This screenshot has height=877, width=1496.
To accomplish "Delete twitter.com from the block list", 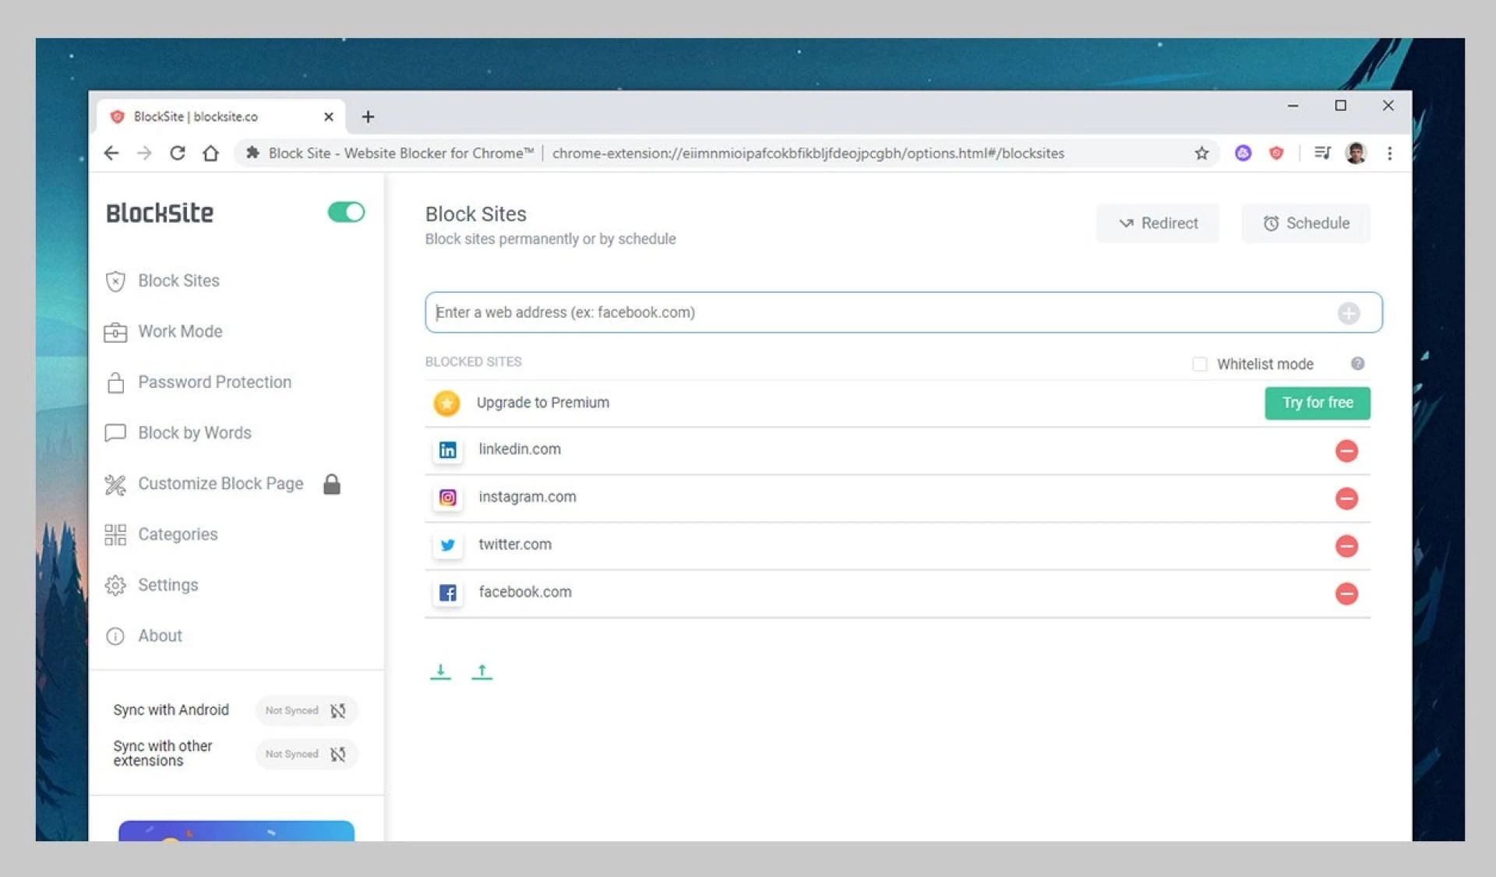I will coord(1346,546).
